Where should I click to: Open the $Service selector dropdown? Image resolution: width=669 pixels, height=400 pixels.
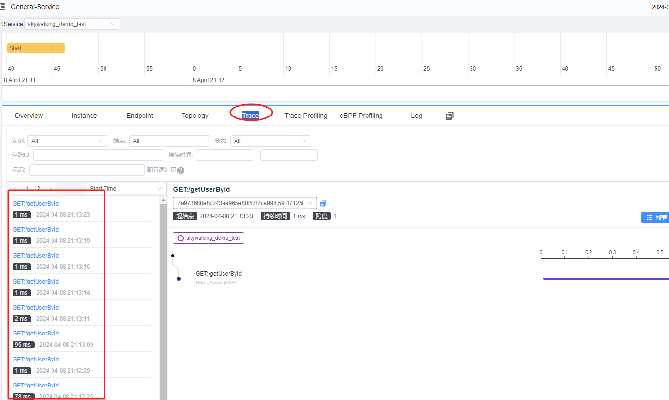click(x=72, y=24)
